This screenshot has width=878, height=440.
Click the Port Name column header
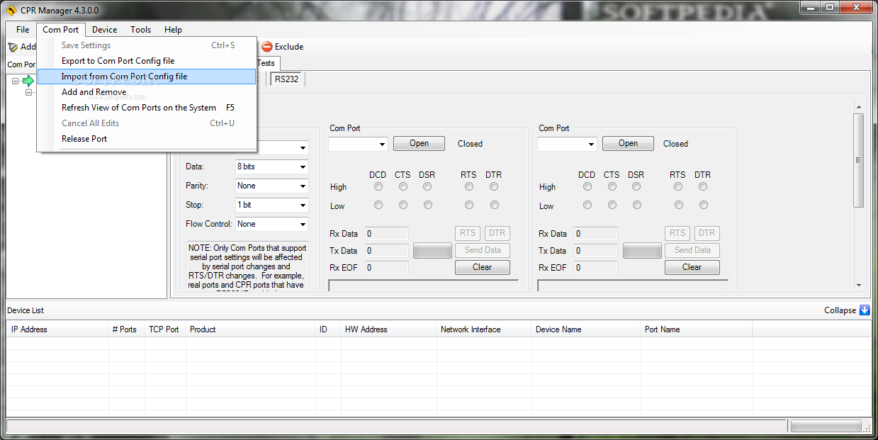pyautogui.click(x=697, y=329)
